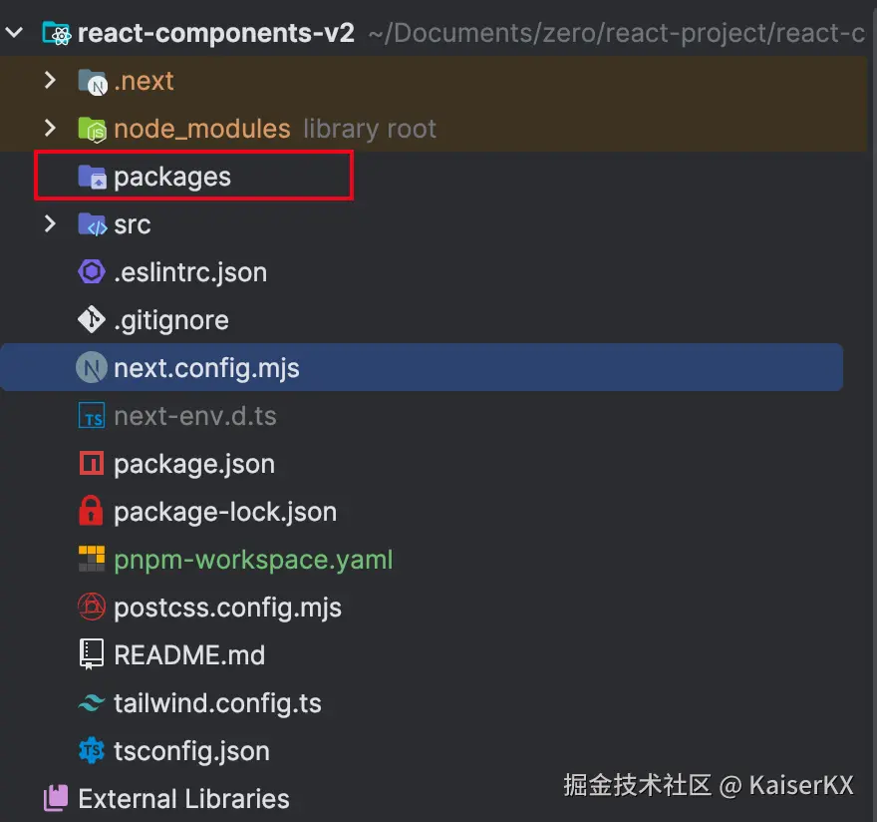Click the README.md book icon
The image size is (877, 822).
pos(92,655)
